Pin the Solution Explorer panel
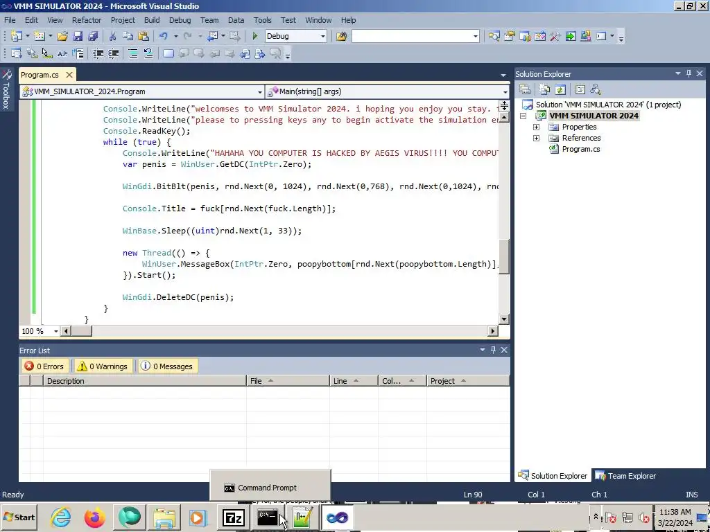Image resolution: width=710 pixels, height=532 pixels. (x=689, y=73)
